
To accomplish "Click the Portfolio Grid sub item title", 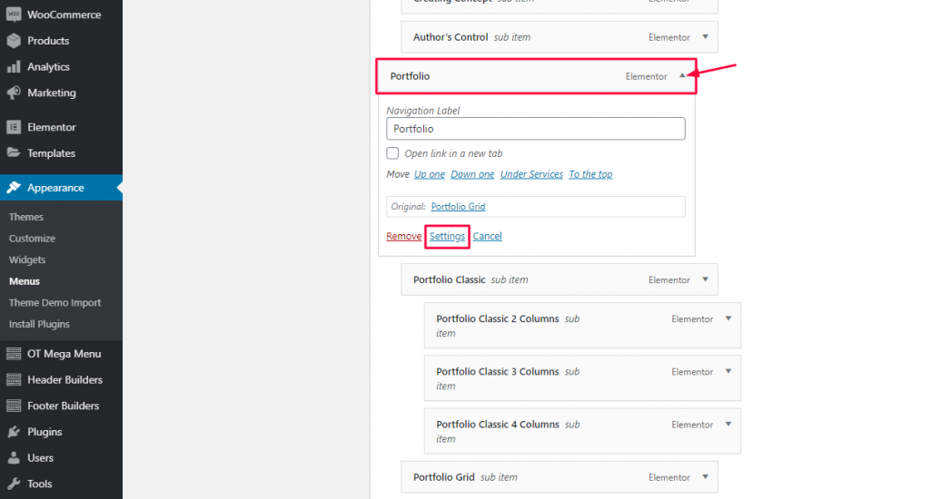I will click(x=443, y=476).
